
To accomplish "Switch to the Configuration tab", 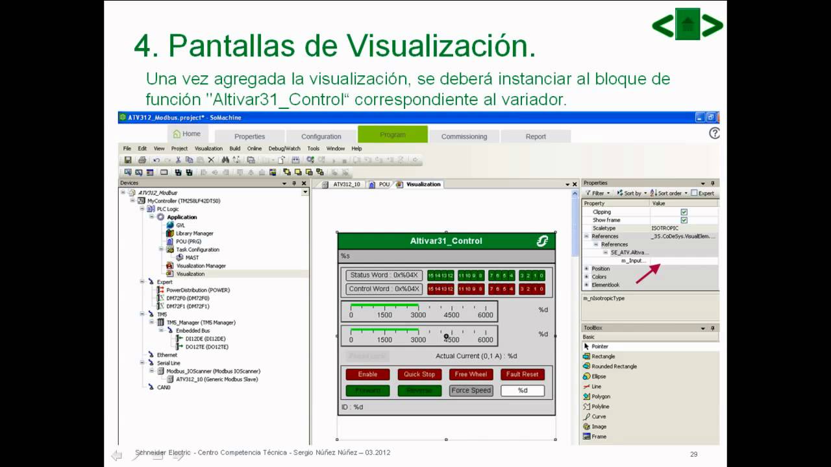I will coord(321,136).
